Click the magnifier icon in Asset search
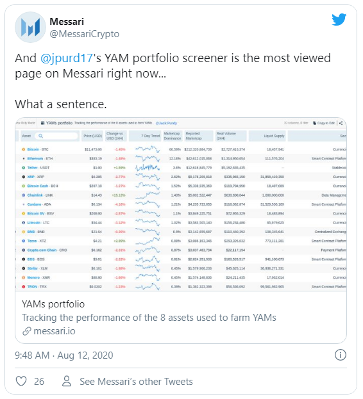363x399 pixels. tap(41, 136)
